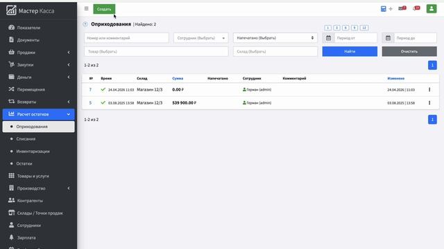Expand the Продажи sidebar section
The width and height of the screenshot is (444, 249).
click(x=39, y=53)
